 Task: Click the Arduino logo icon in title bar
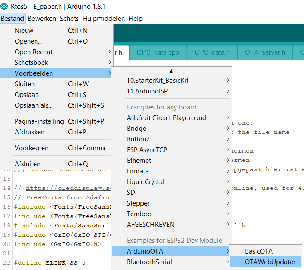click(x=5, y=7)
